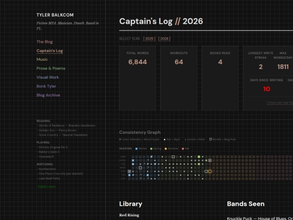Screen dimensions: 293x220
Task: Select the blue Sunday cell with a note corner
Action: click(151, 157)
